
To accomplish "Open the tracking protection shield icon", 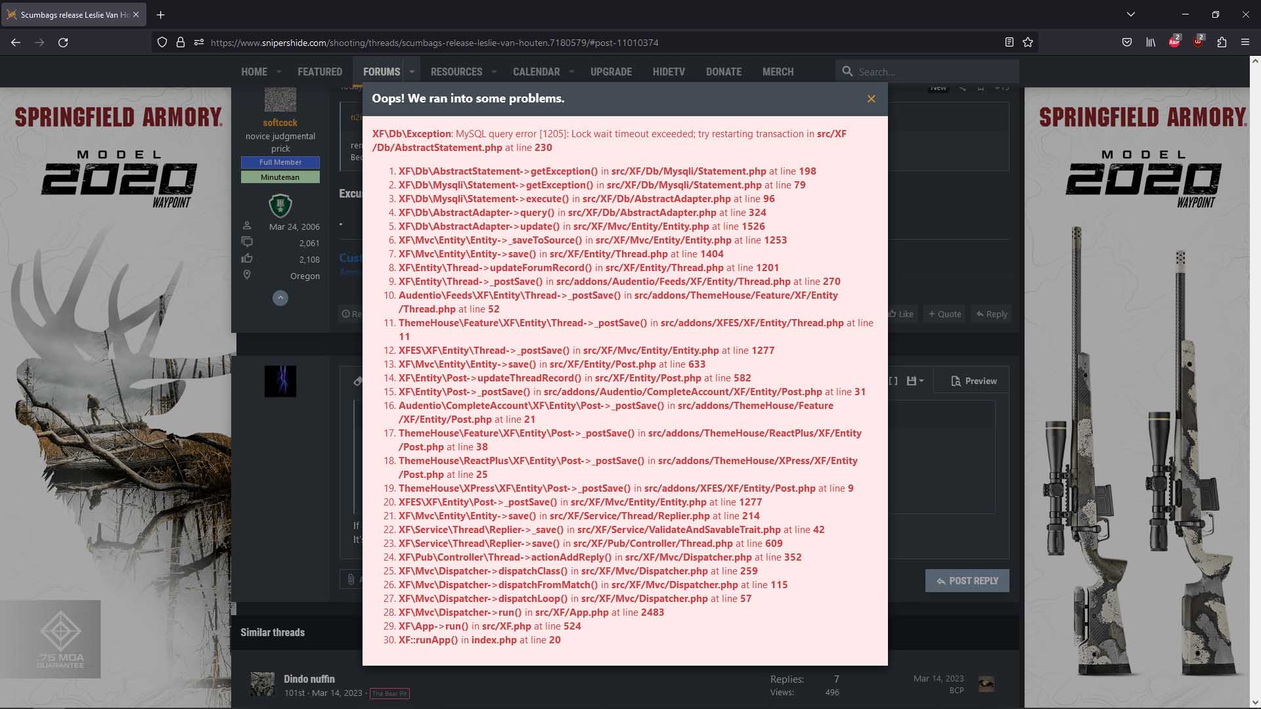I will (162, 43).
